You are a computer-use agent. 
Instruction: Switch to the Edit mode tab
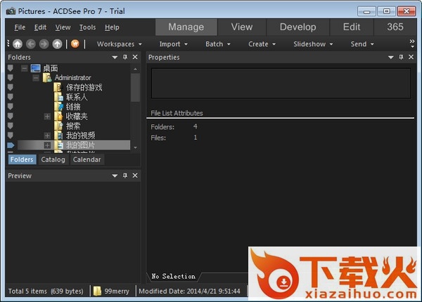352,27
